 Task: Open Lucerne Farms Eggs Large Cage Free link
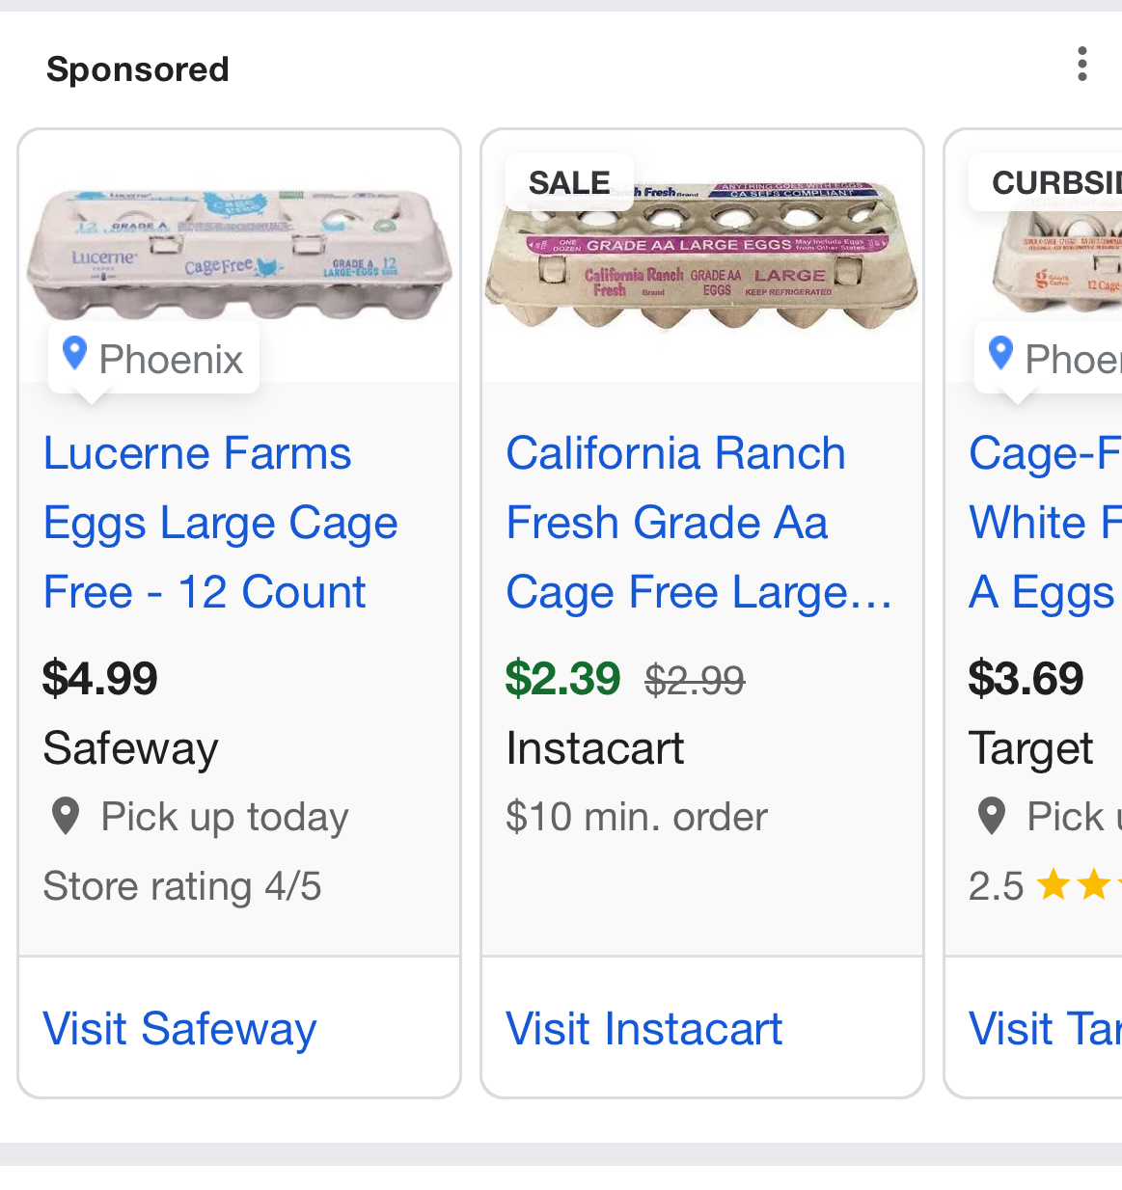[220, 523]
